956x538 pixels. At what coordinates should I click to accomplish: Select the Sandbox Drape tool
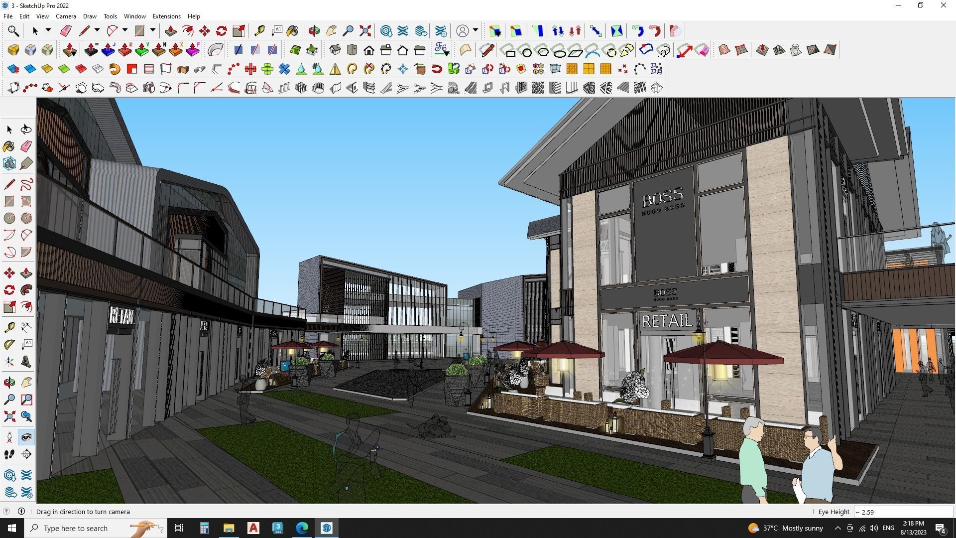click(x=796, y=50)
